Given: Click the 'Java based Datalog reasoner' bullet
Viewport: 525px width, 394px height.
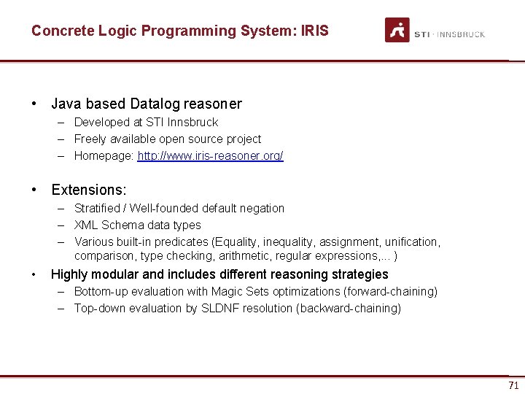Looking at the screenshot, I should (147, 104).
